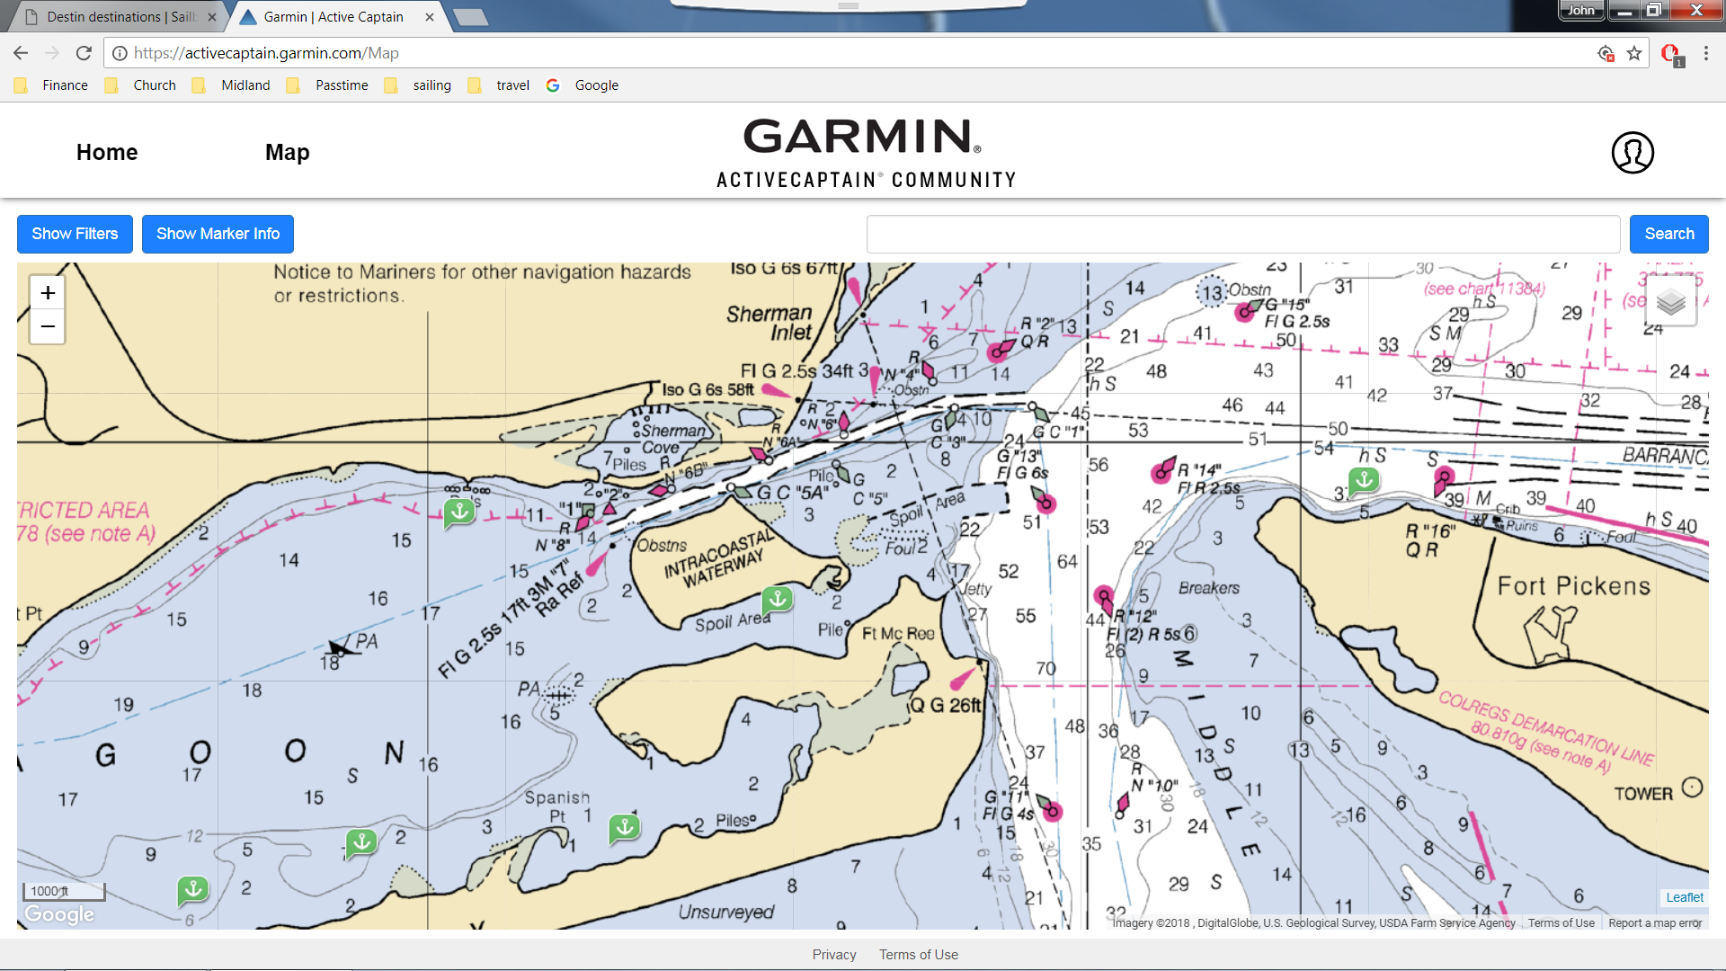This screenshot has width=1726, height=971.
Task: Click Show Marker Info button
Action: (x=218, y=234)
